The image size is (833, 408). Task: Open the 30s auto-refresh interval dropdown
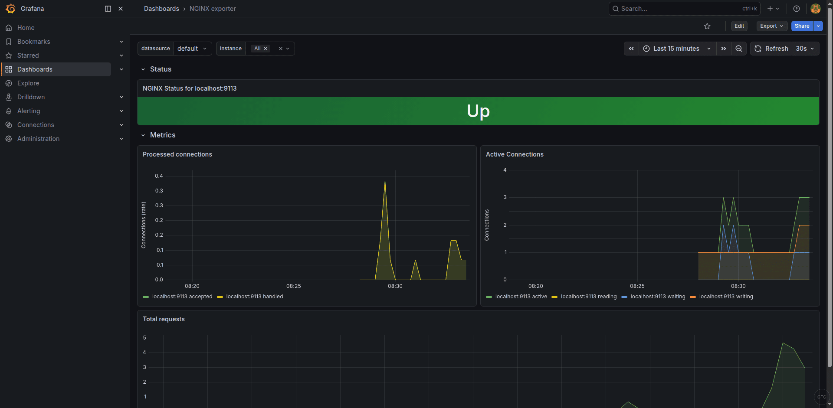[805, 49]
